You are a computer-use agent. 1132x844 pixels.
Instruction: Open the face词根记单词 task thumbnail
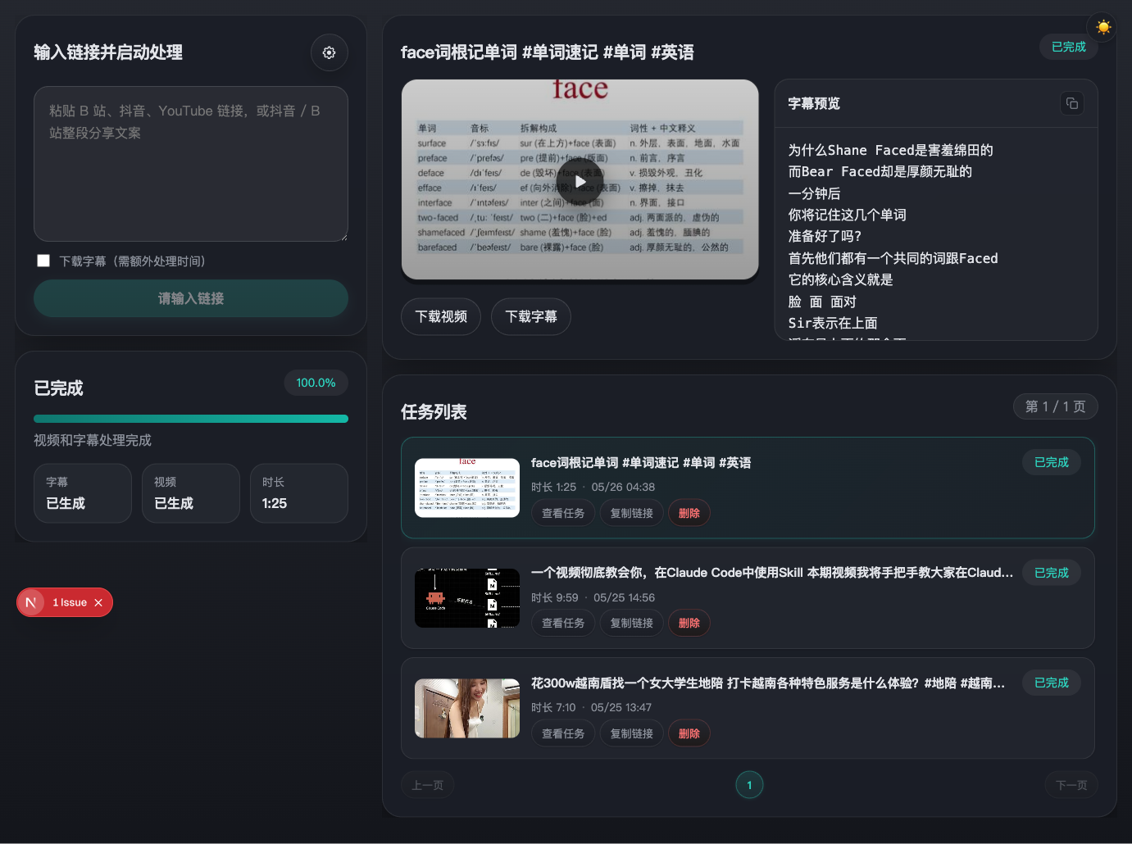[x=467, y=488]
